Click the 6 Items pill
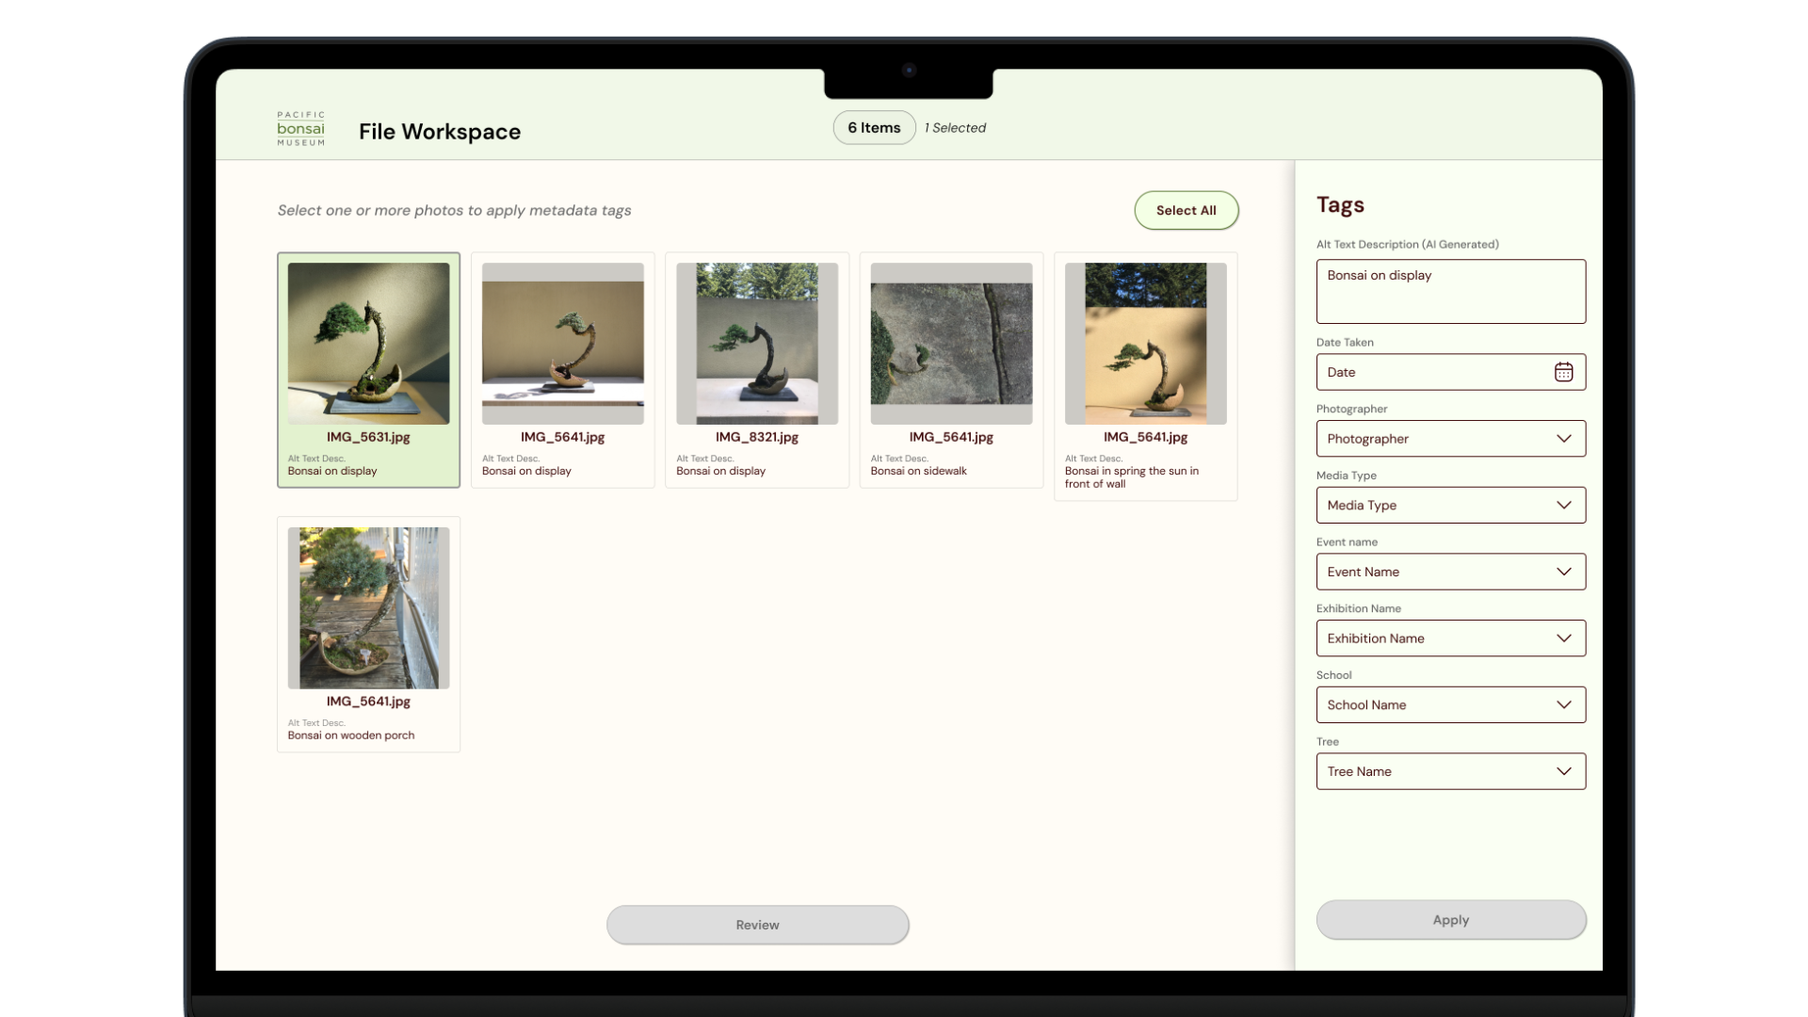The height and width of the screenshot is (1017, 1808). click(874, 128)
